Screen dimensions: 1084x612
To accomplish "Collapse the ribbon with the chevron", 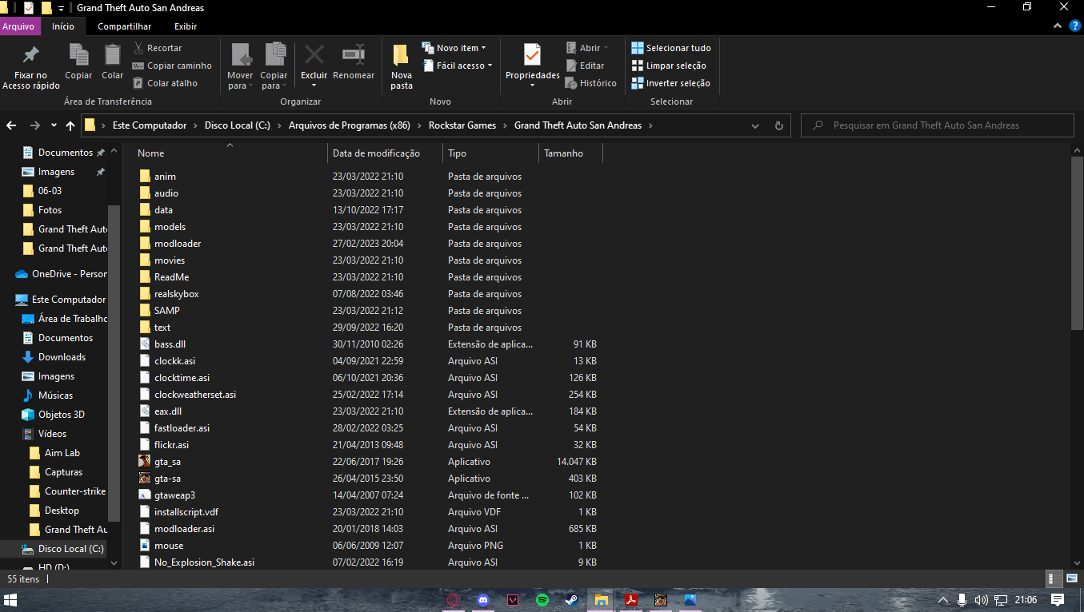I will click(1057, 26).
